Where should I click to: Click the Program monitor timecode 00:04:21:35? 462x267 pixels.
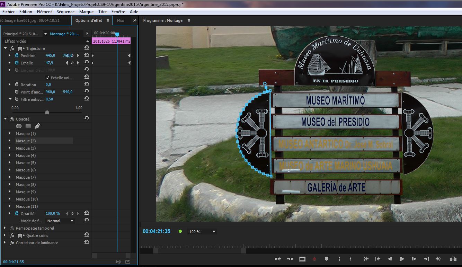tap(156, 231)
